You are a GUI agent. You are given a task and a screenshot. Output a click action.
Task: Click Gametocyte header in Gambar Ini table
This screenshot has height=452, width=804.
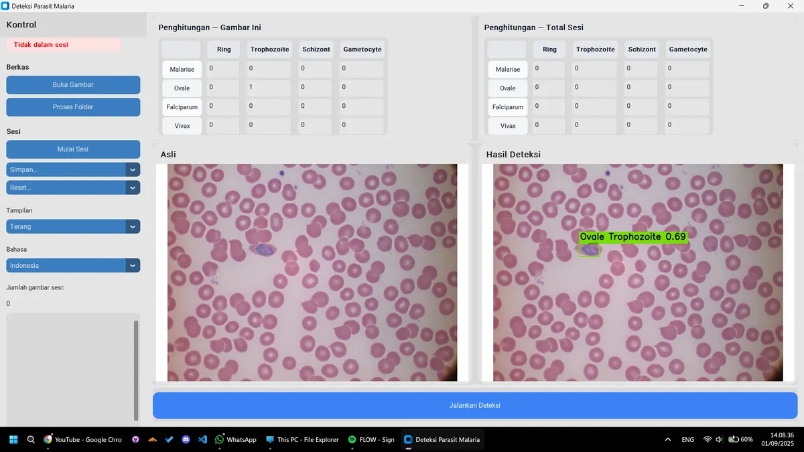point(362,50)
